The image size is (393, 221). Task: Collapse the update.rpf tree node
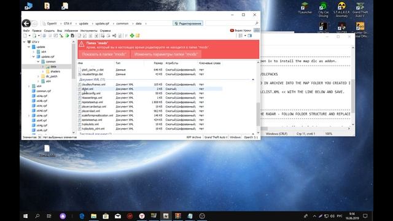coord(34,56)
